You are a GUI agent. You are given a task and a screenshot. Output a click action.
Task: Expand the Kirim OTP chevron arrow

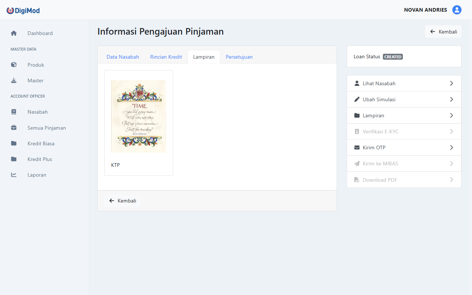pos(452,147)
